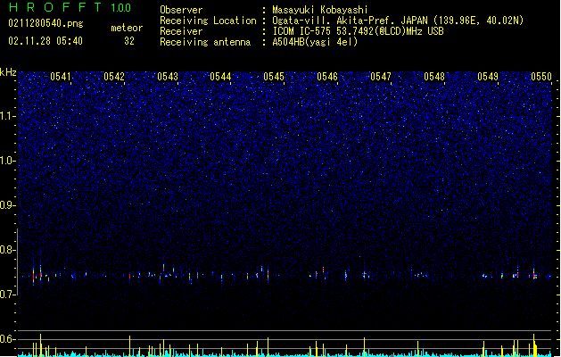
Task: Click the 0543 time marker
Action: (168, 77)
